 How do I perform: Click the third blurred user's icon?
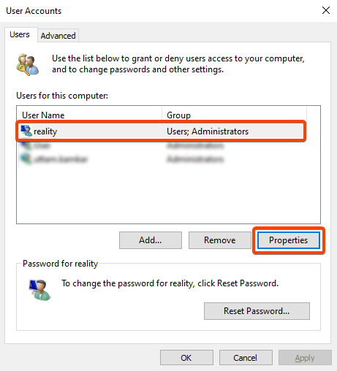click(26, 159)
